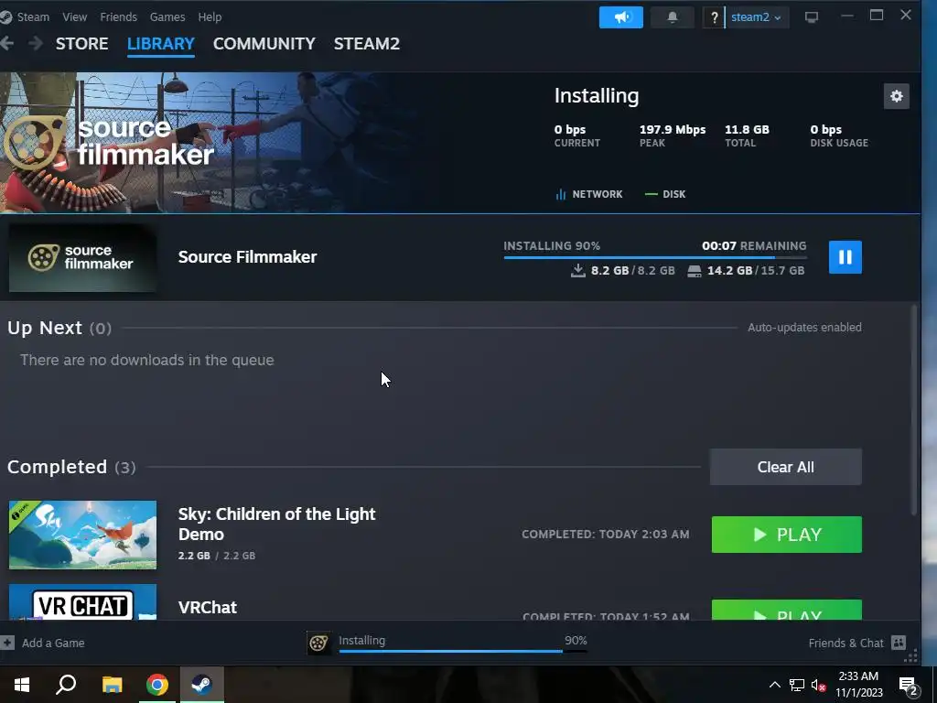This screenshot has height=703, width=937.
Task: Go to the STORE tab
Action: tap(81, 44)
